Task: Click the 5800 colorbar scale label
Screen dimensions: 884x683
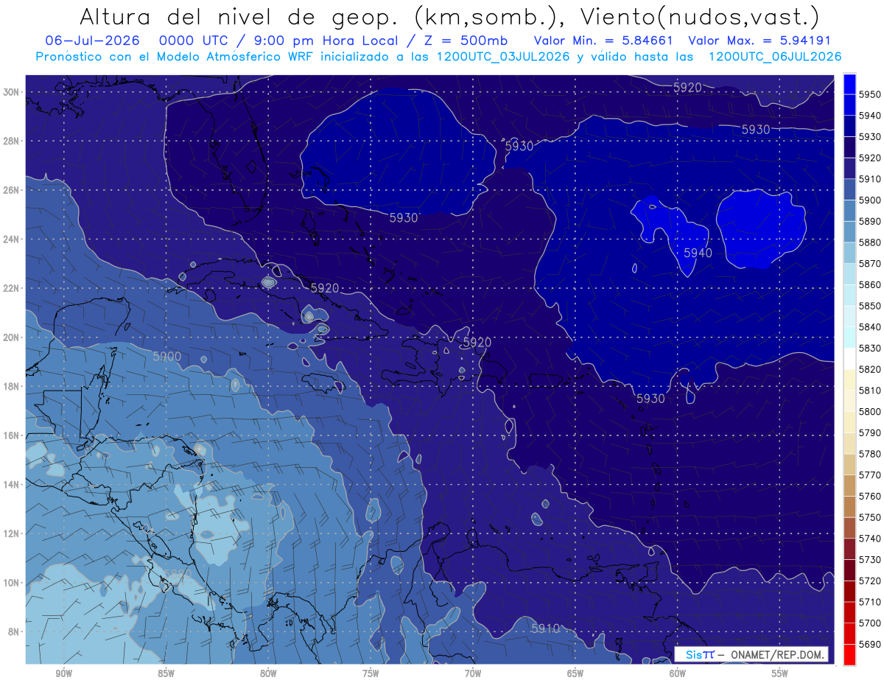Action: [869, 411]
